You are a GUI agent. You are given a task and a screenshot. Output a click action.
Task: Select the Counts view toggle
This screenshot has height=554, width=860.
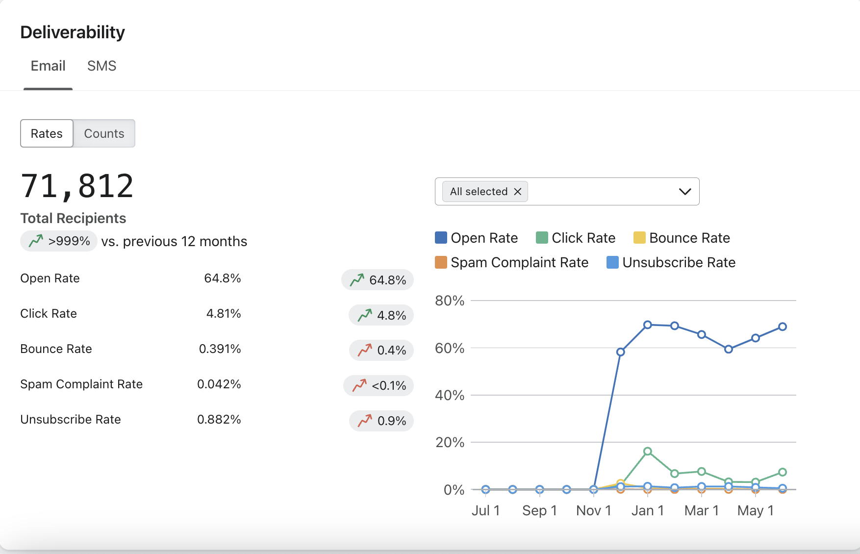(x=104, y=133)
